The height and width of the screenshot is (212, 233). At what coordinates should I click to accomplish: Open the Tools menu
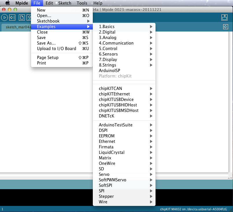pyautogui.click(x=82, y=3)
